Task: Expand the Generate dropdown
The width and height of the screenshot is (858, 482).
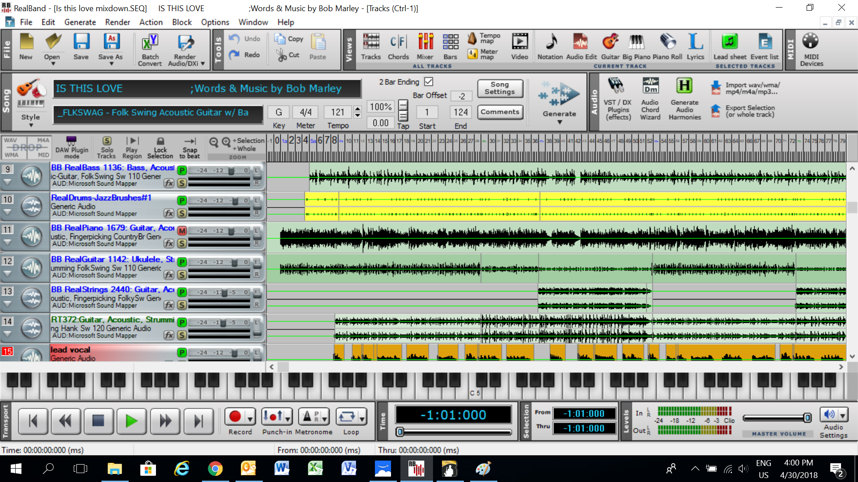Action: (559, 122)
